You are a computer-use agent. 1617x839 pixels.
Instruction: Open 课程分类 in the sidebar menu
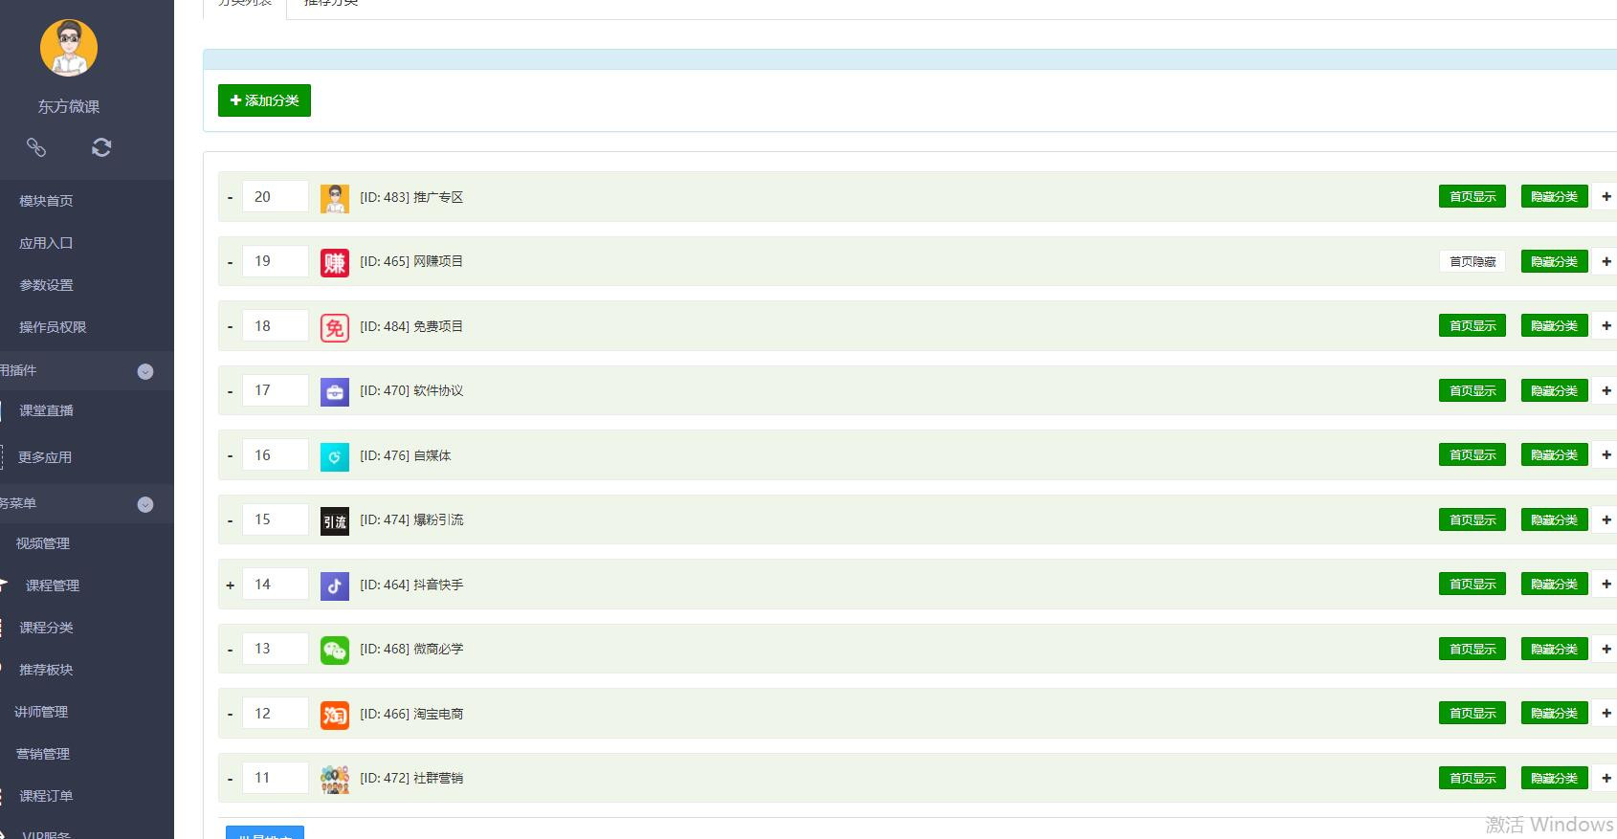point(46,628)
